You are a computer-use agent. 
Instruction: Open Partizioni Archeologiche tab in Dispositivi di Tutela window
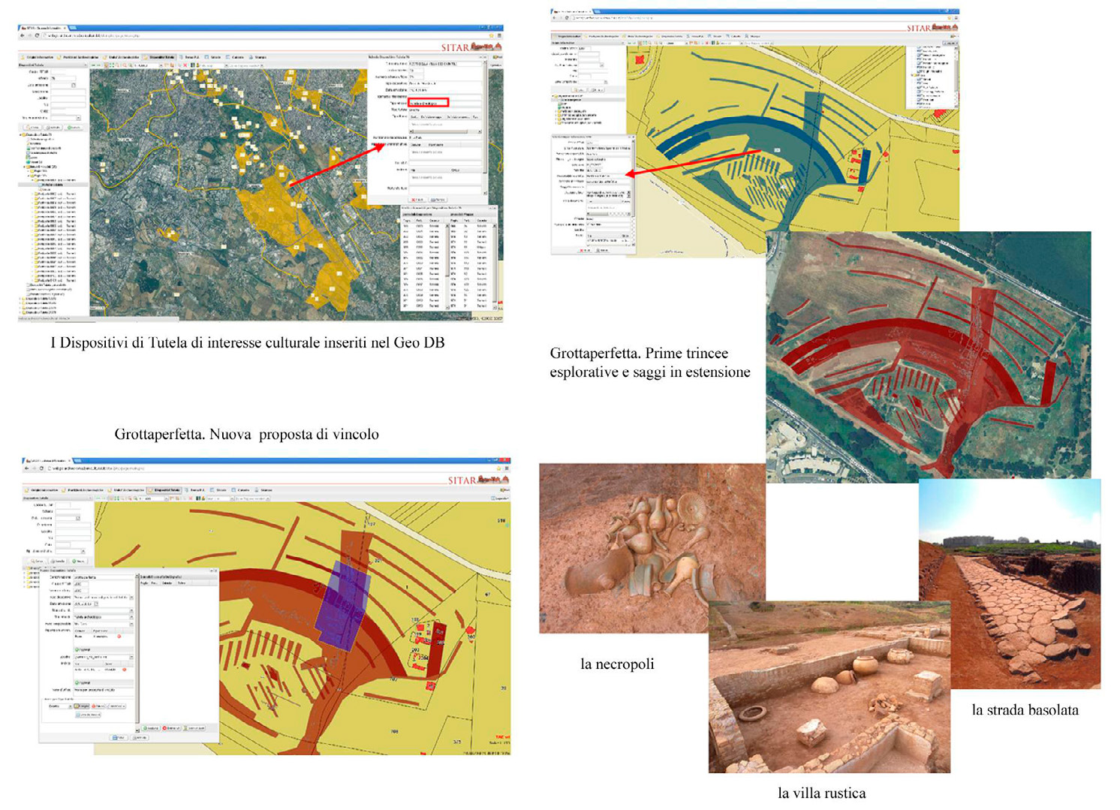[x=78, y=57]
